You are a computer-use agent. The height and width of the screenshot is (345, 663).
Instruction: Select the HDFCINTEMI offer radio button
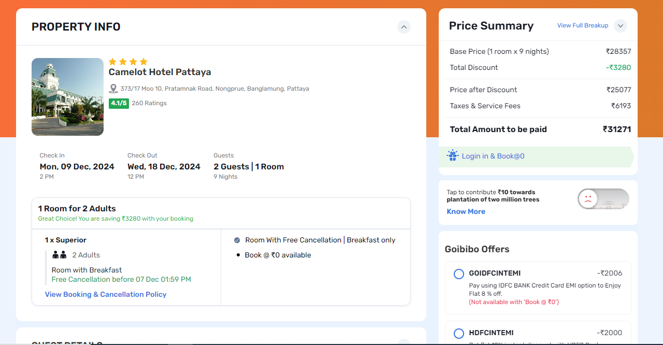coord(458,334)
